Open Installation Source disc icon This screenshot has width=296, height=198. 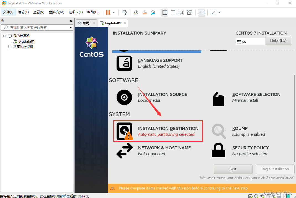click(x=124, y=97)
